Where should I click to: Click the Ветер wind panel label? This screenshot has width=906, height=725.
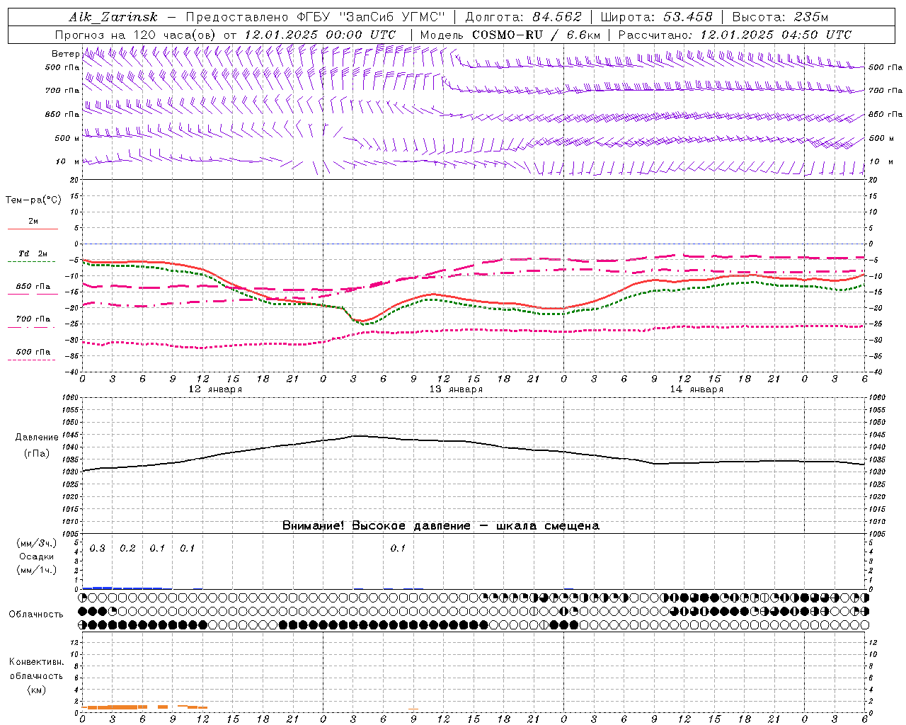(65, 54)
